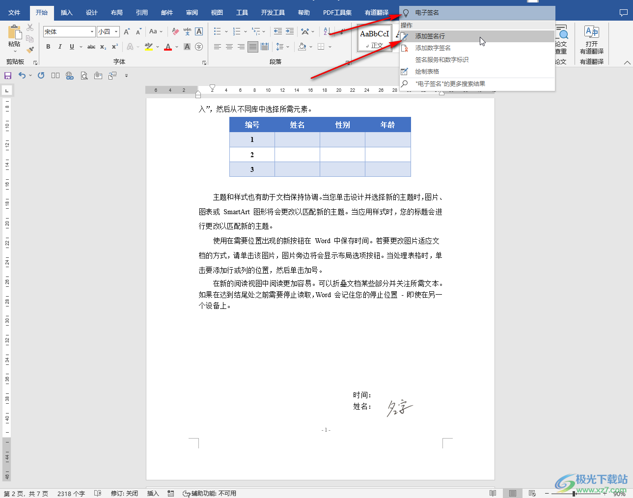Decrease font size with shrink font icon
Screen dimensions: 633x498
(138, 32)
